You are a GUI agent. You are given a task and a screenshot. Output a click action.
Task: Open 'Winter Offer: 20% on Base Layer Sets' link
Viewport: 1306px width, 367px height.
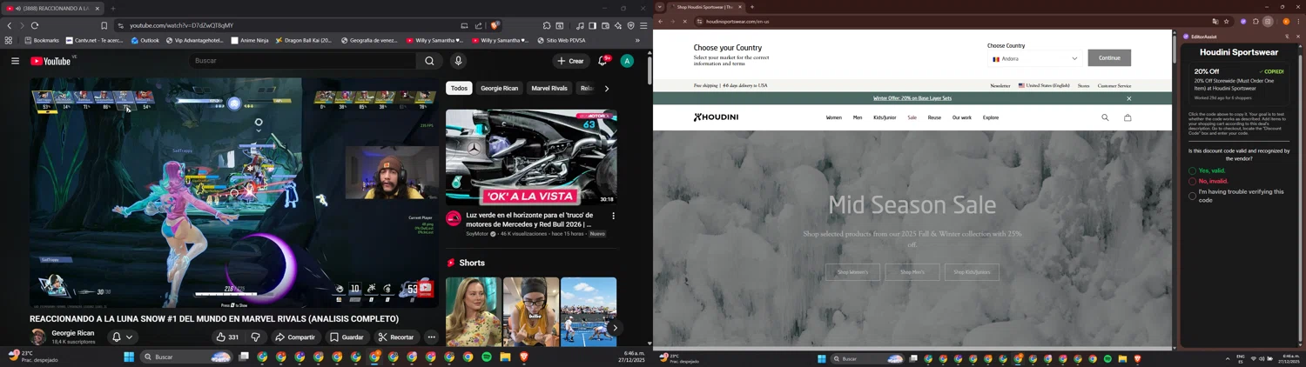[x=912, y=98]
